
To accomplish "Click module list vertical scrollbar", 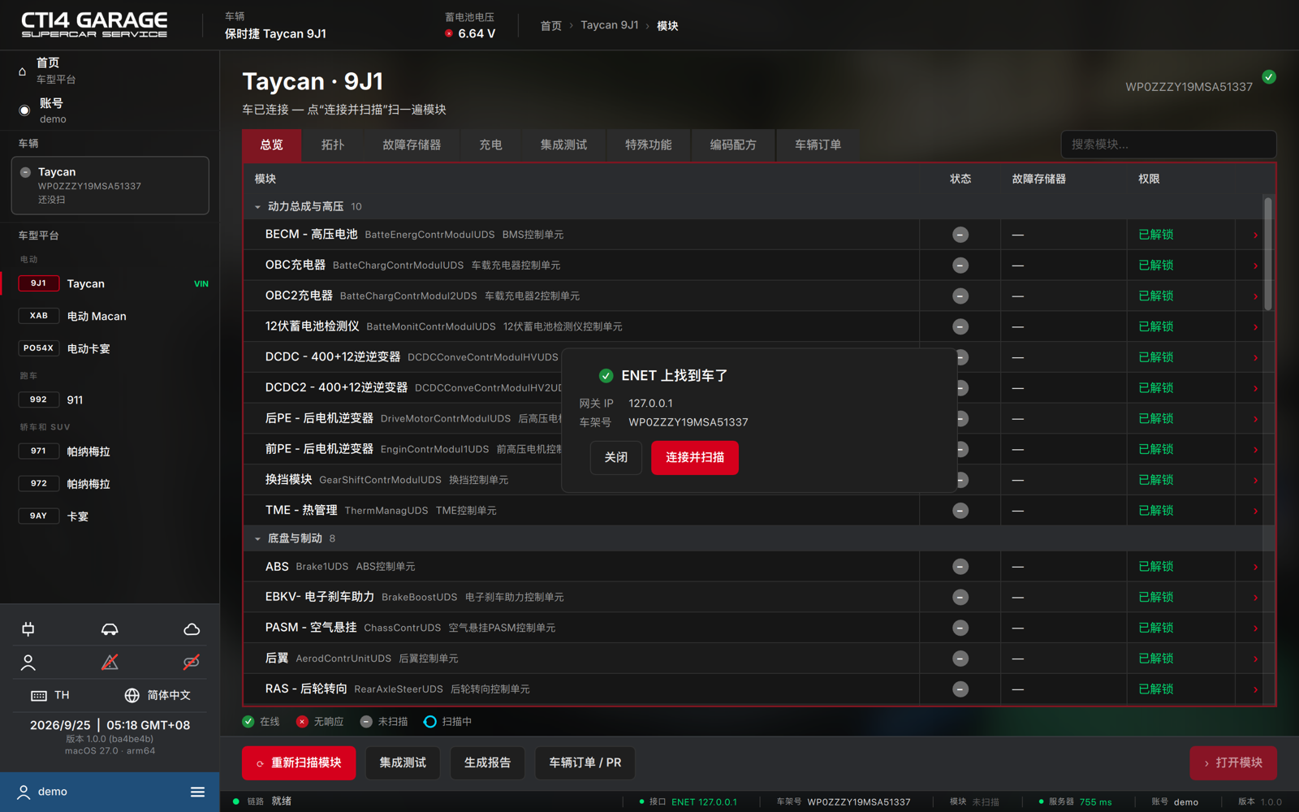I will (1268, 253).
